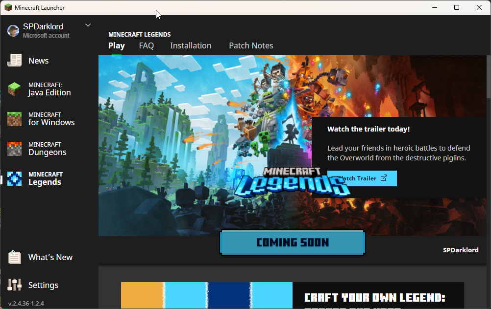Image resolution: width=491 pixels, height=309 pixels.
Task: Click the Watch Trailer button
Action: pyautogui.click(x=362, y=178)
